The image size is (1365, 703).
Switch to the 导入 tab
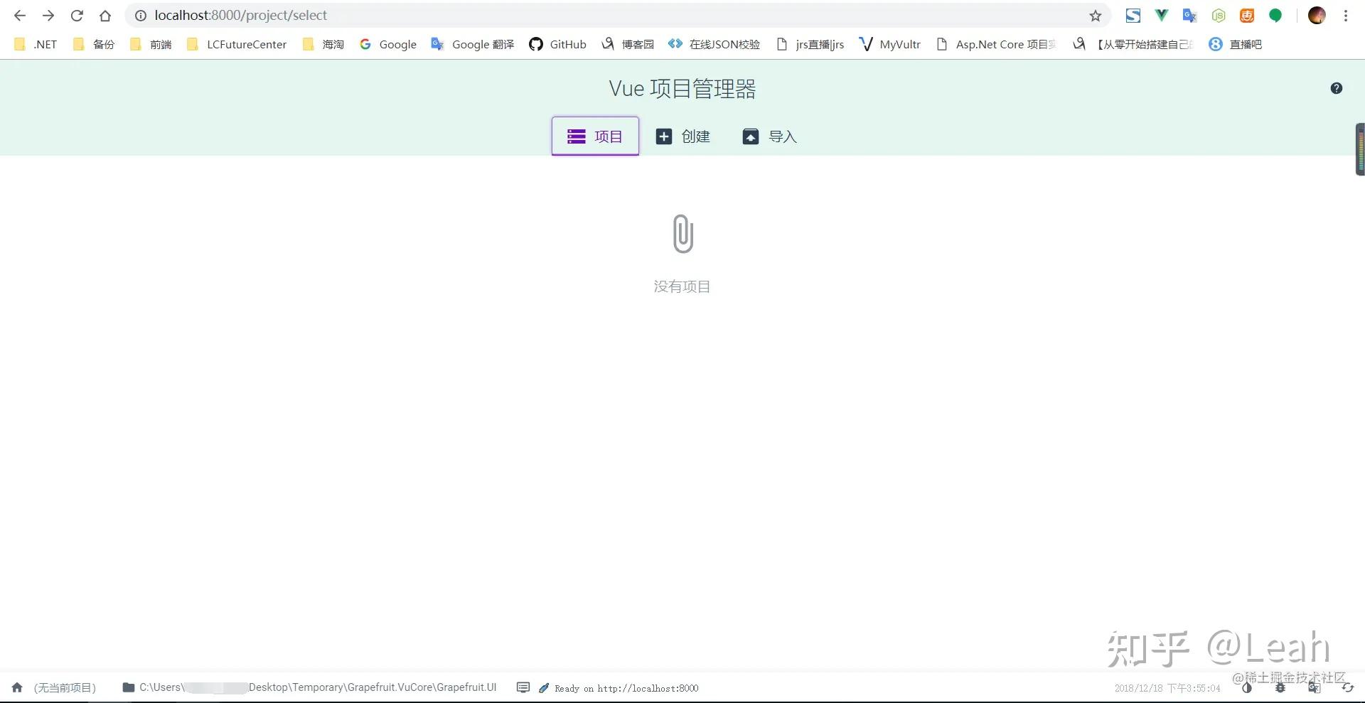(x=769, y=136)
